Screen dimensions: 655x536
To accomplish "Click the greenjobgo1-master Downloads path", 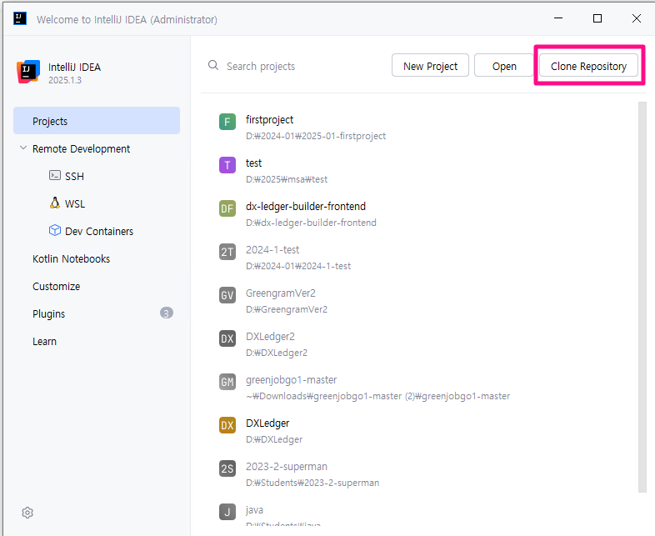I will [378, 396].
